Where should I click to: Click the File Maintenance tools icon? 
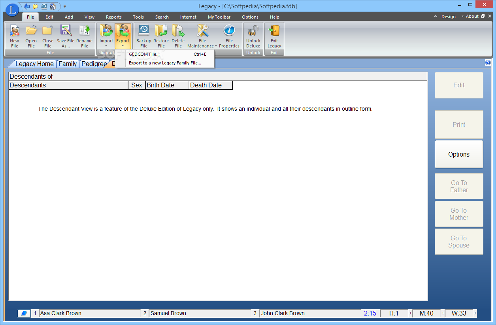pyautogui.click(x=202, y=30)
